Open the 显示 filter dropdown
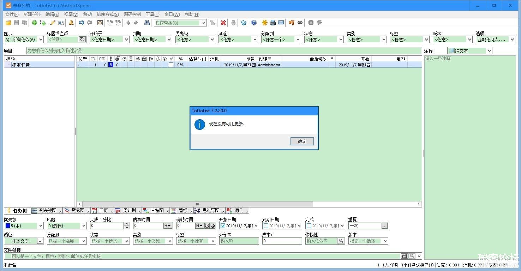Viewport: 521px width, 271px height. click(40, 40)
